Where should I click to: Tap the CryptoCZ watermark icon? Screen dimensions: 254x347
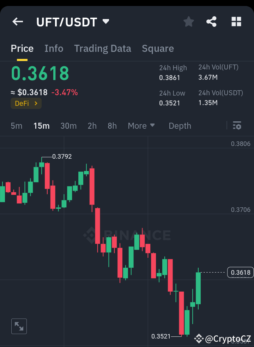click(x=200, y=339)
